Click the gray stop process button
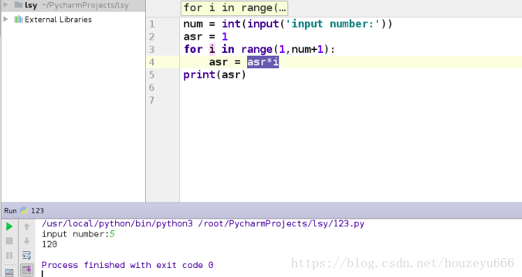 pyautogui.click(x=9, y=241)
